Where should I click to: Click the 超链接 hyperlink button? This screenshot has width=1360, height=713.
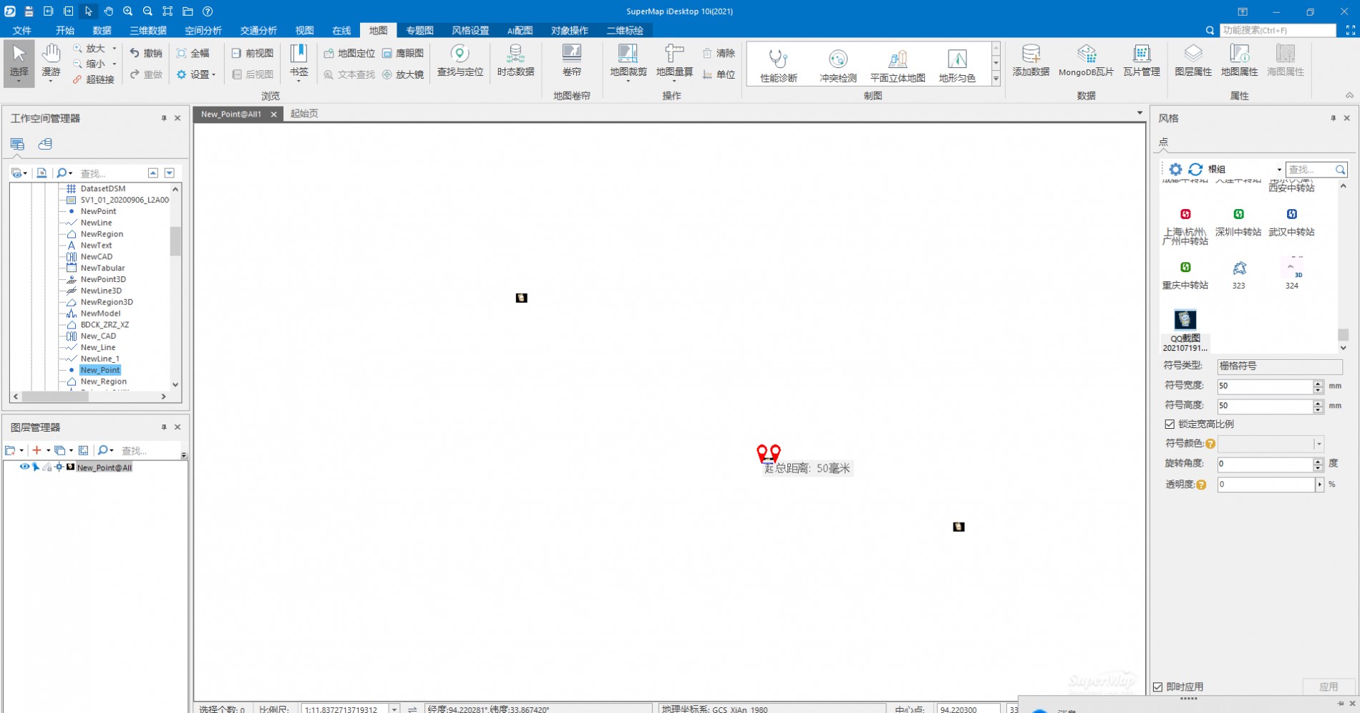click(93, 79)
